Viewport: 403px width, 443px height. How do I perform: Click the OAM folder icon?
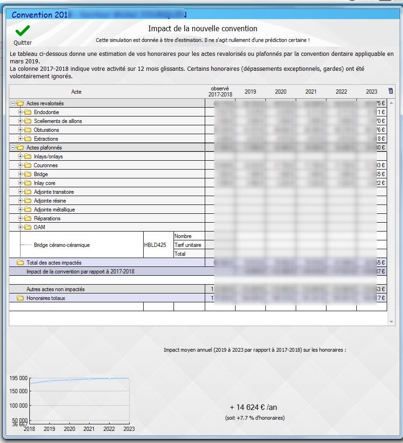28,227
